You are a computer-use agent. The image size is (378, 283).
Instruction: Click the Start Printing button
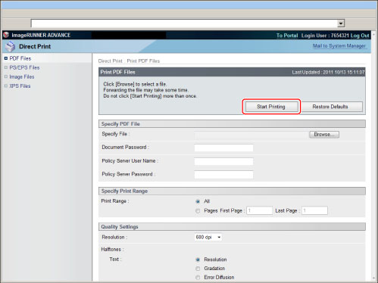(x=271, y=107)
